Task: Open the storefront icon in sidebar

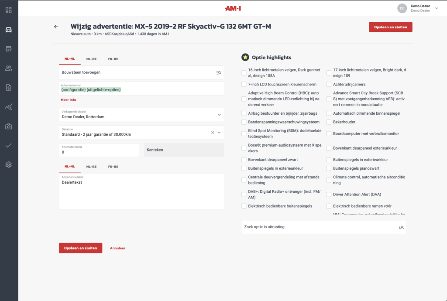Action: (9, 49)
